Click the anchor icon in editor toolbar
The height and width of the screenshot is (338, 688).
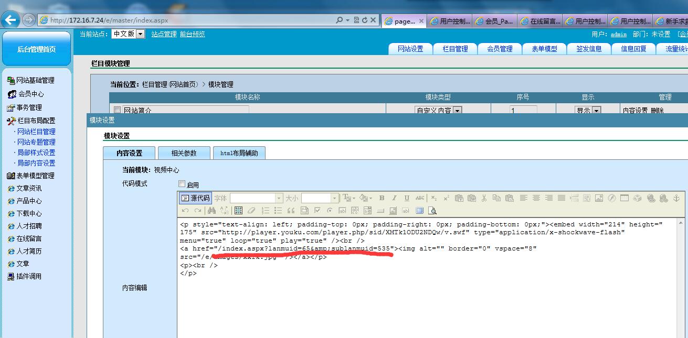click(x=676, y=198)
